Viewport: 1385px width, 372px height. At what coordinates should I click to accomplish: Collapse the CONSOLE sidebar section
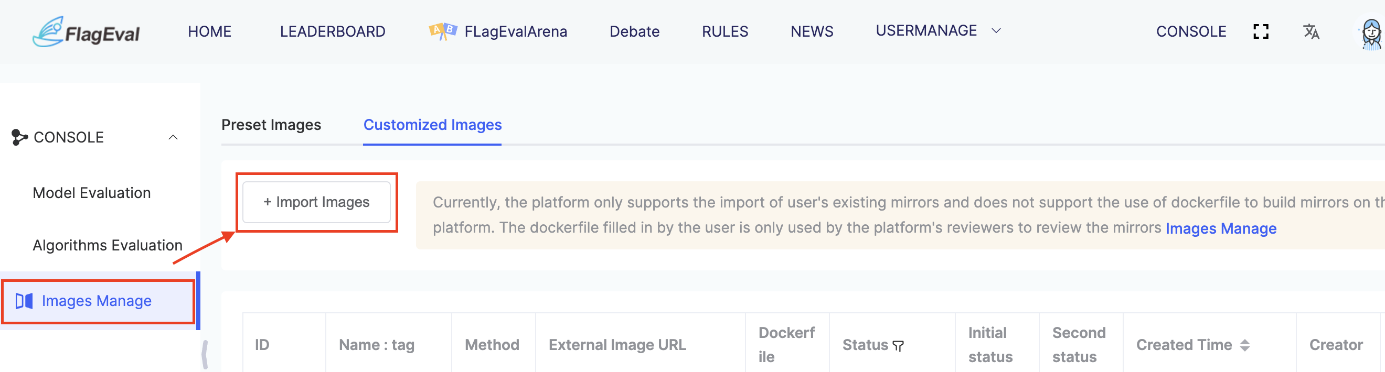(173, 137)
